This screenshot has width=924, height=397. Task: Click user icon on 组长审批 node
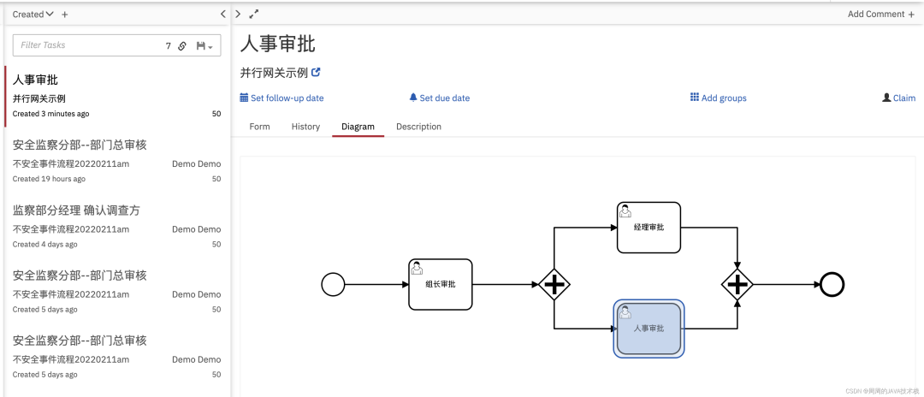[x=418, y=268]
